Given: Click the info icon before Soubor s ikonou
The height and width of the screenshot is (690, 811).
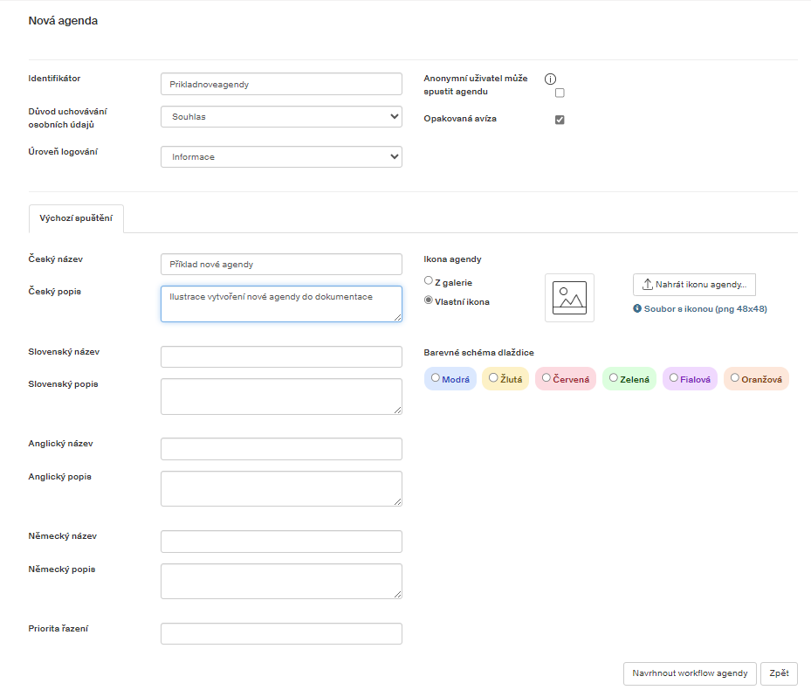Looking at the screenshot, I should coord(637,308).
